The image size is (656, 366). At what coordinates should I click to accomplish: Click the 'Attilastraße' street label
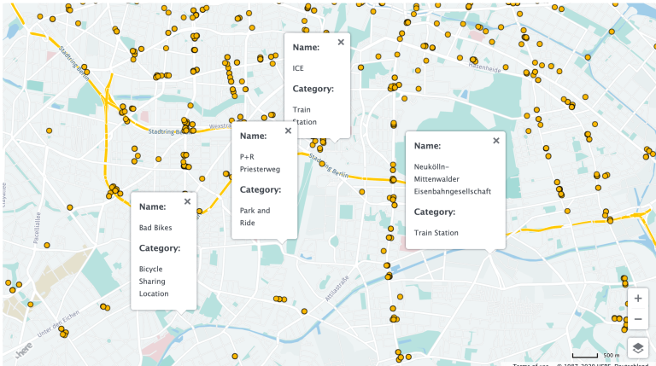337,288
